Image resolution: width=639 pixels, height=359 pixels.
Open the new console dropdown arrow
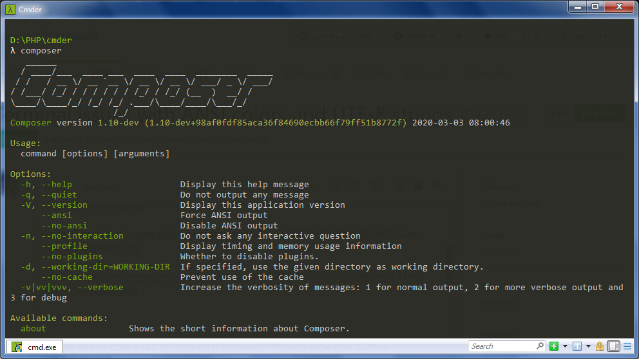pyautogui.click(x=565, y=346)
